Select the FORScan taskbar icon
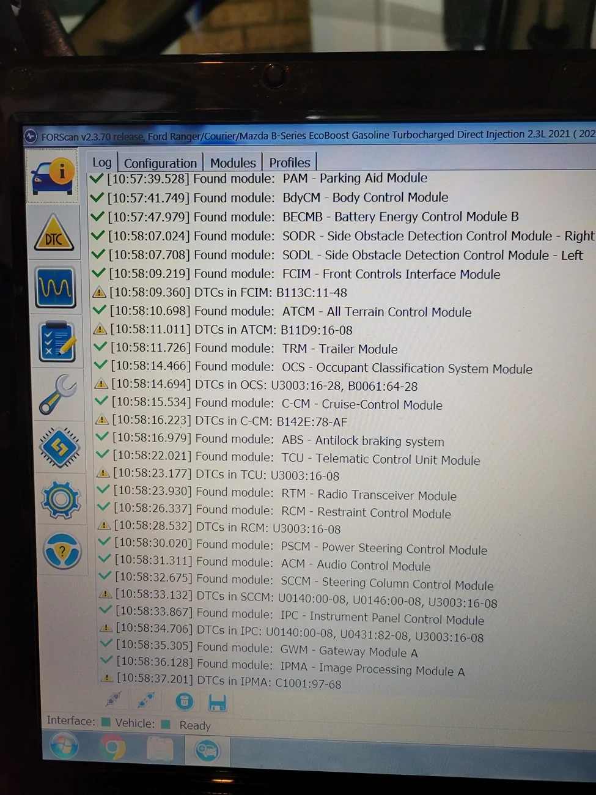The image size is (596, 795). (x=207, y=750)
